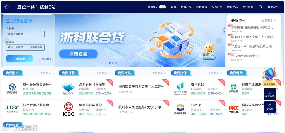Go to previous banner slide arrow
The width and height of the screenshot is (285, 133).
coord(7,41)
